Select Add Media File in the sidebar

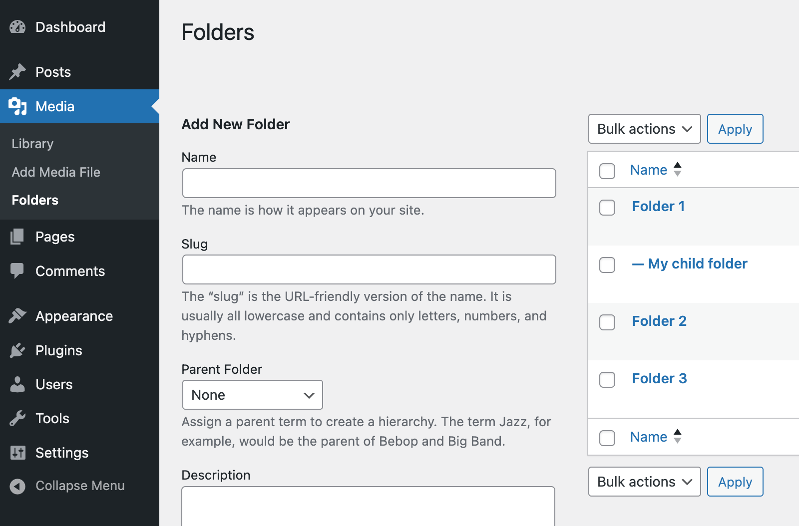click(x=55, y=172)
